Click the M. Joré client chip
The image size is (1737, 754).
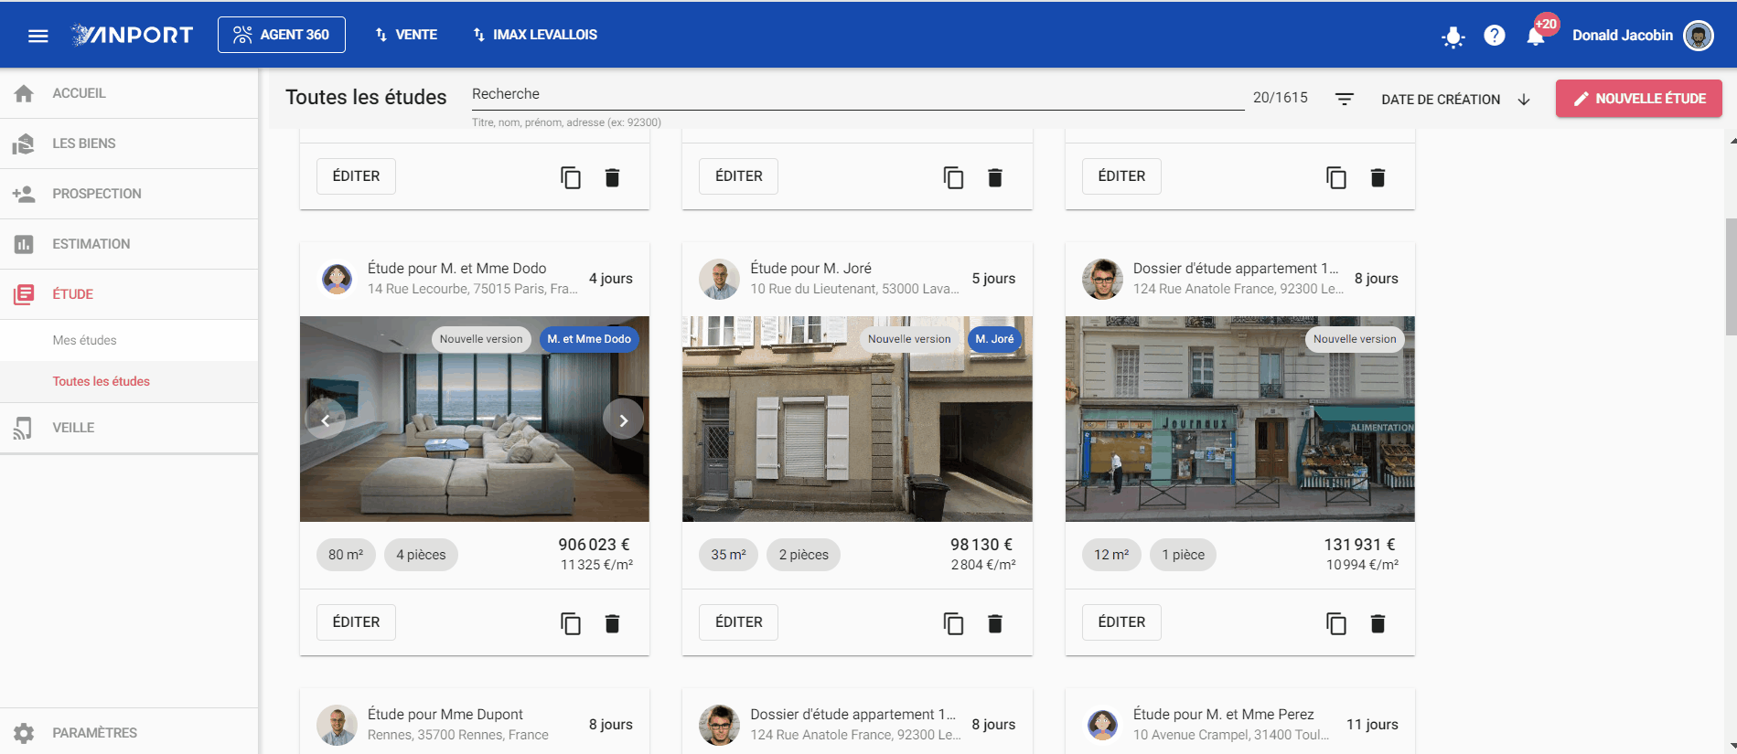tap(994, 339)
